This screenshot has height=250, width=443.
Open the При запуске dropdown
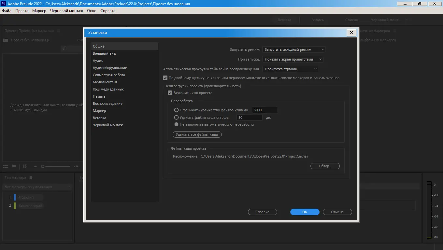pos(293,59)
